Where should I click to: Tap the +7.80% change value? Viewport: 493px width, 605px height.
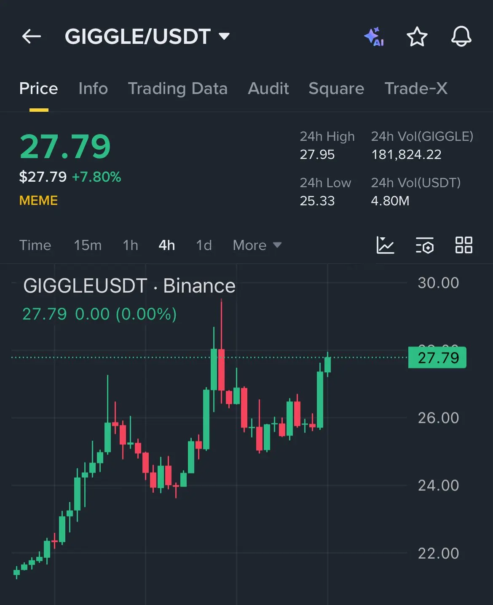(x=96, y=177)
